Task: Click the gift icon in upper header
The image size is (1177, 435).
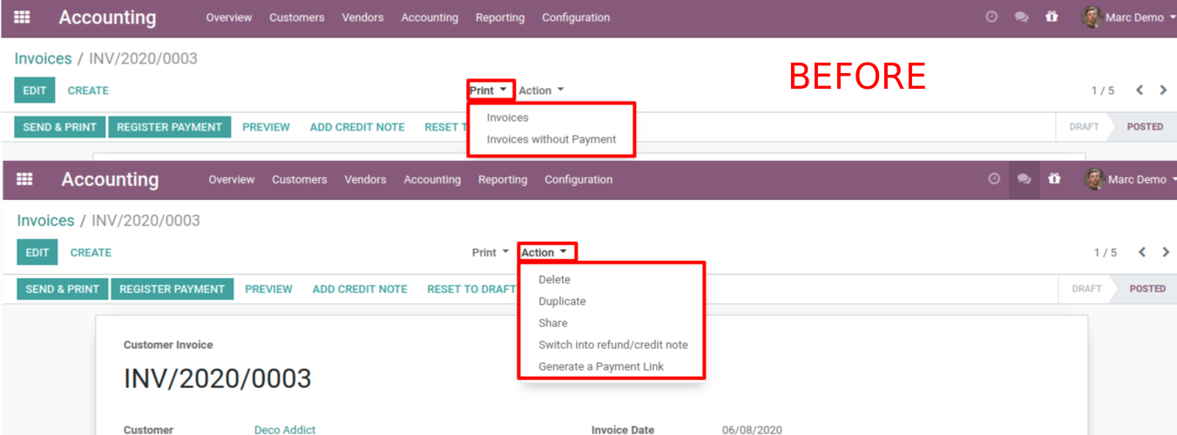Action: pos(1052,17)
